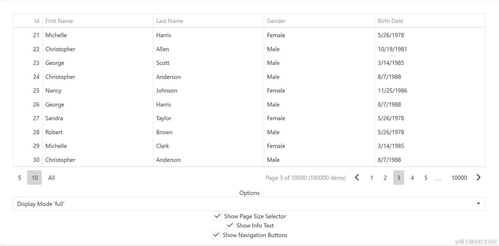Open the Display Mode 'full' dropdown

249,204
